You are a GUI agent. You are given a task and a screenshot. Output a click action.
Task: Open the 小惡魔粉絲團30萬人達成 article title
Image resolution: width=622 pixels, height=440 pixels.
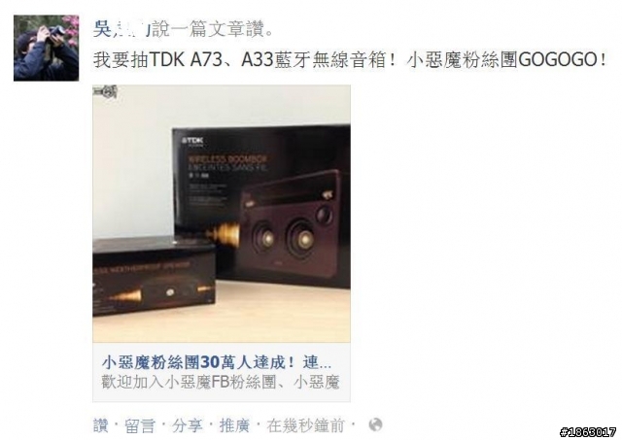point(217,362)
